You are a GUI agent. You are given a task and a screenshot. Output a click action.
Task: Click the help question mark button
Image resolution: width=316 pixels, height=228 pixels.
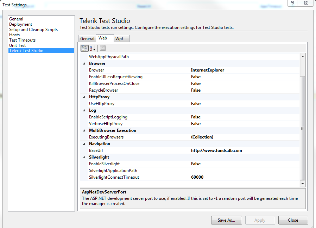point(292,3)
